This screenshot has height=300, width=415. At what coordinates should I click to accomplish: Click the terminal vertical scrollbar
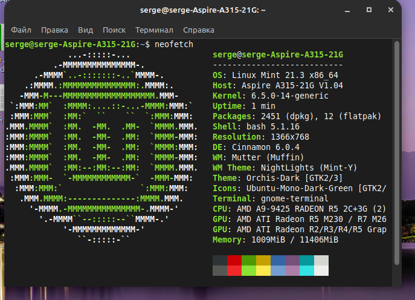tap(396, 153)
